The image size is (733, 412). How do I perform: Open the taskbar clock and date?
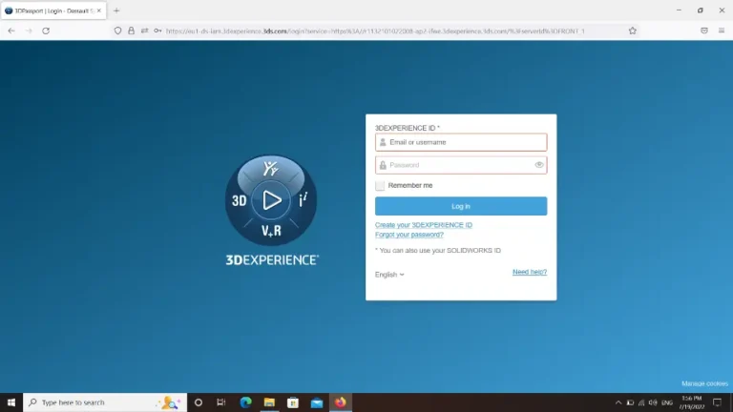tap(691, 402)
